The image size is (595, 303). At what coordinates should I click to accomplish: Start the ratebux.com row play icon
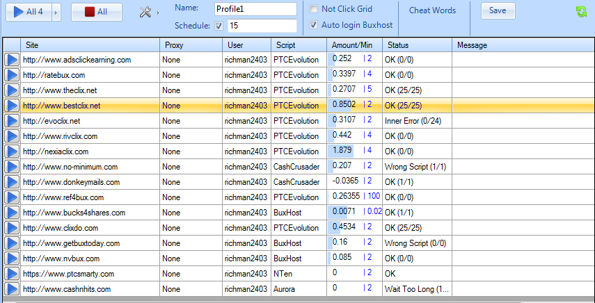click(x=12, y=75)
